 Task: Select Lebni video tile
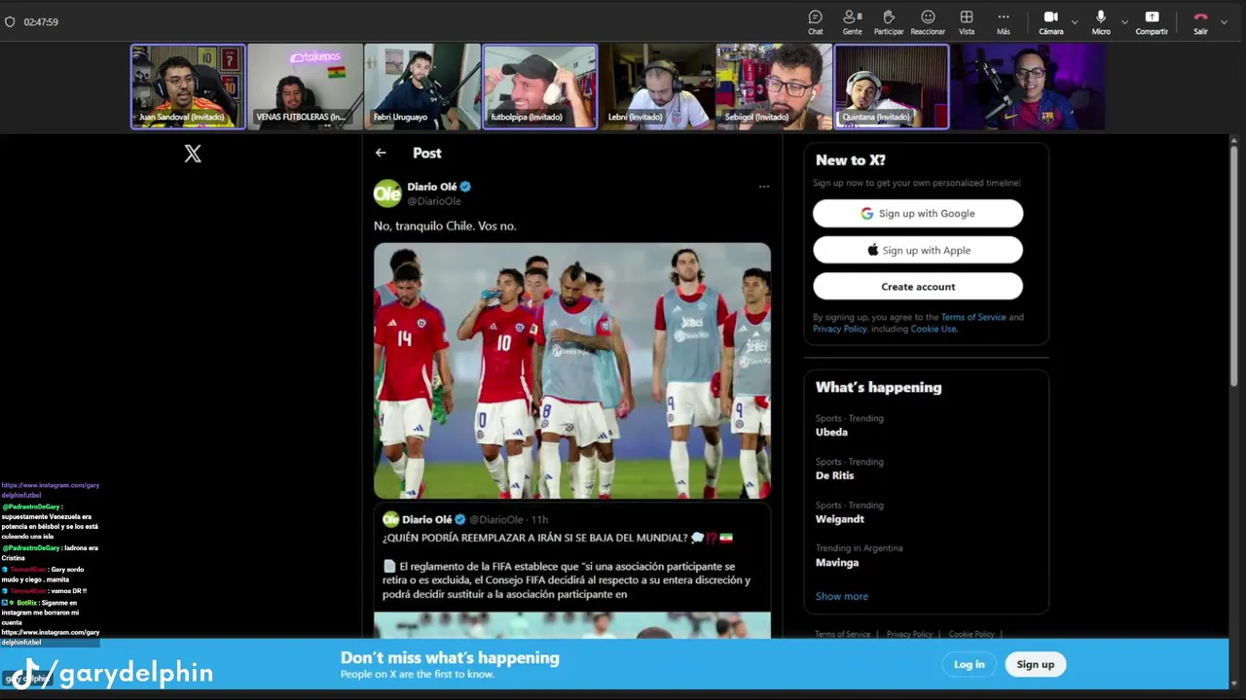point(656,87)
